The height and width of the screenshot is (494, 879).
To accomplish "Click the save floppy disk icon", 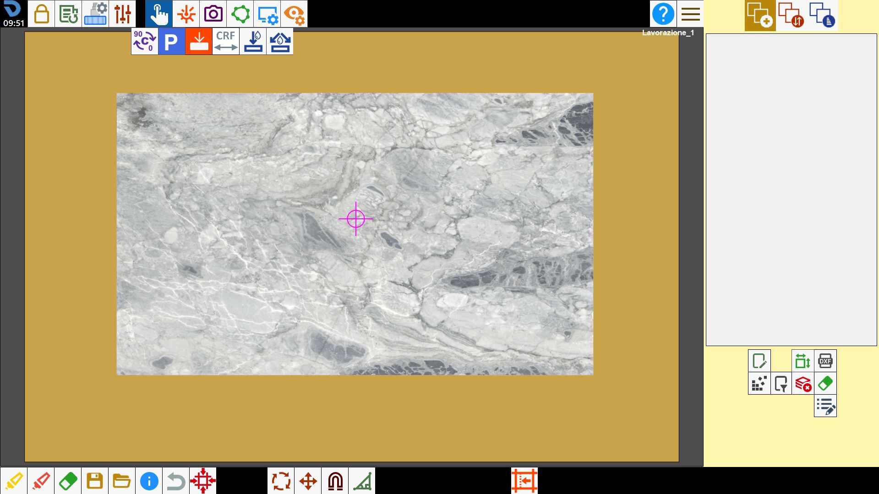I will coord(94,481).
